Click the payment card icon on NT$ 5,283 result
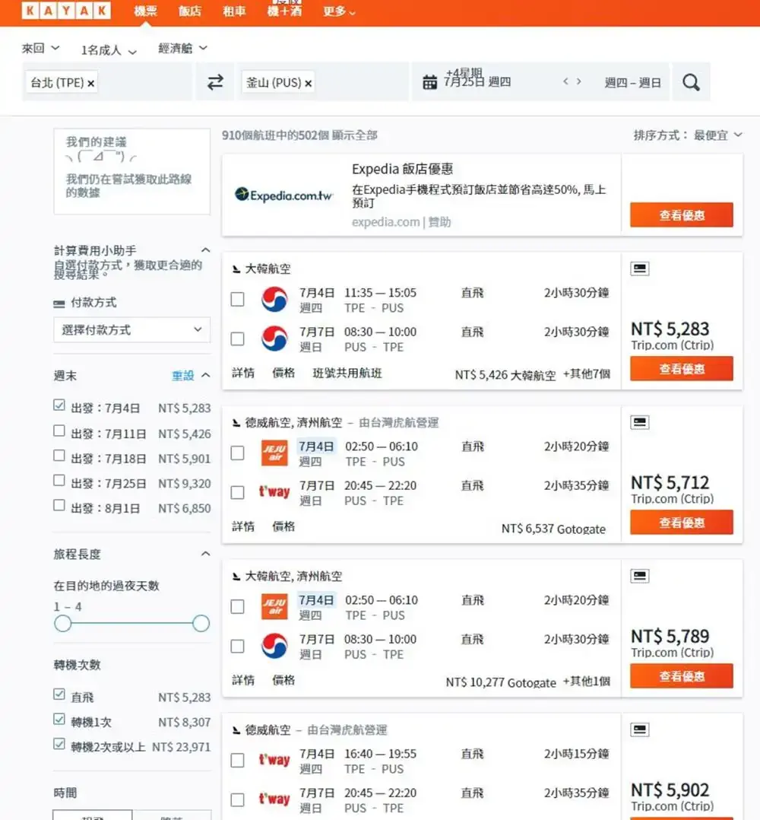The height and width of the screenshot is (820, 760). tap(639, 269)
